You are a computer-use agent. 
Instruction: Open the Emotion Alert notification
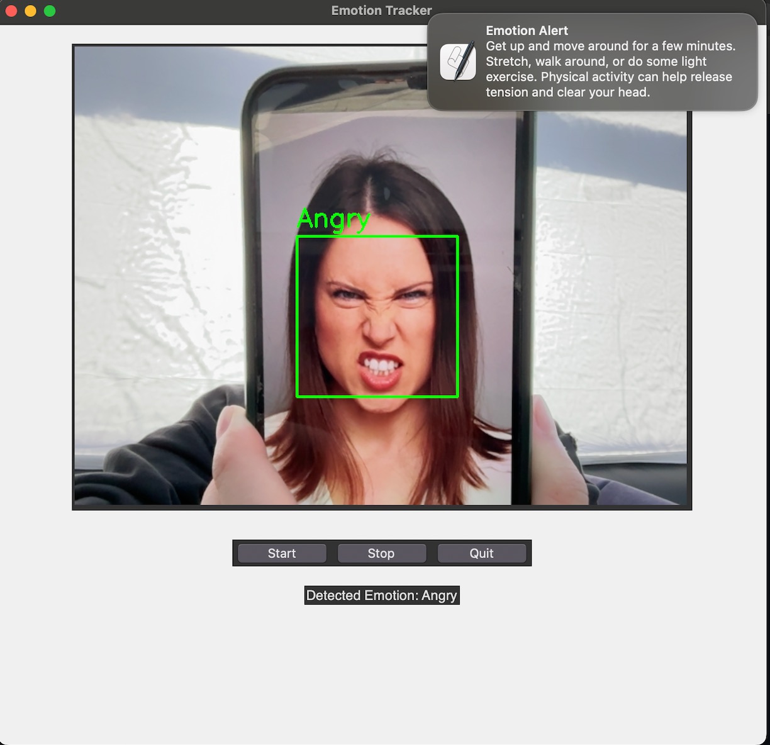click(x=592, y=62)
